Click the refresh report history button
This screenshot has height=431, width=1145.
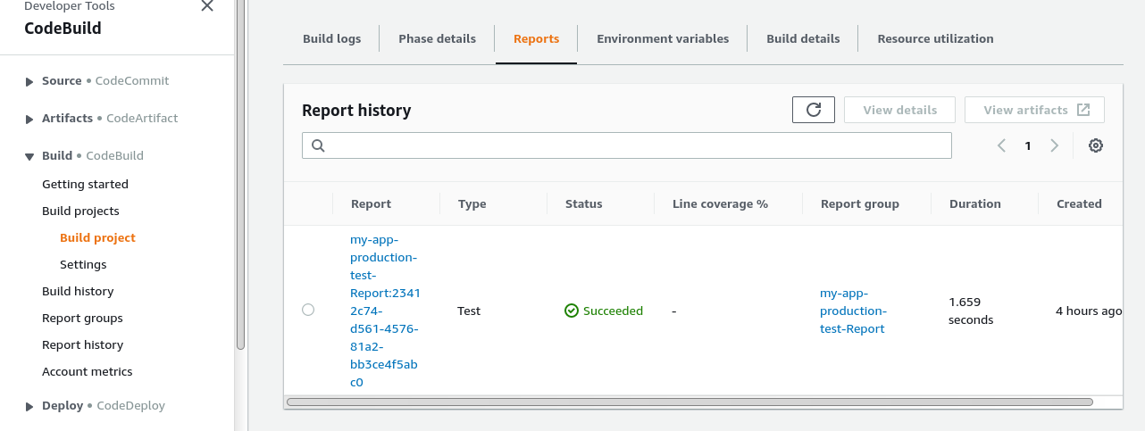tap(813, 110)
